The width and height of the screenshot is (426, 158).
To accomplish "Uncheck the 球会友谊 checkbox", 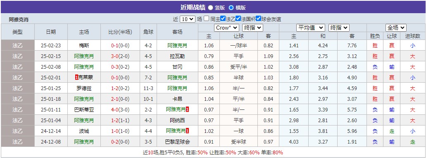I will coord(258,19).
